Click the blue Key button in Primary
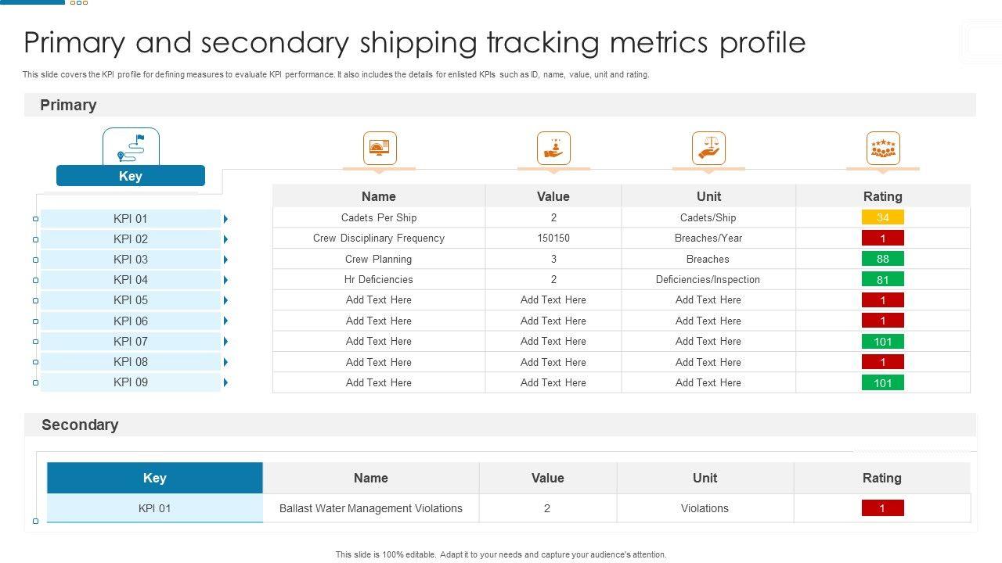 131,176
